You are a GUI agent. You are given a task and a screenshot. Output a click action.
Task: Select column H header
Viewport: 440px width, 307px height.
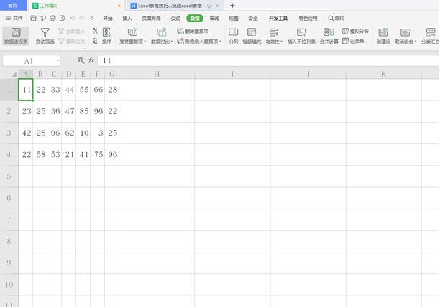click(157, 74)
